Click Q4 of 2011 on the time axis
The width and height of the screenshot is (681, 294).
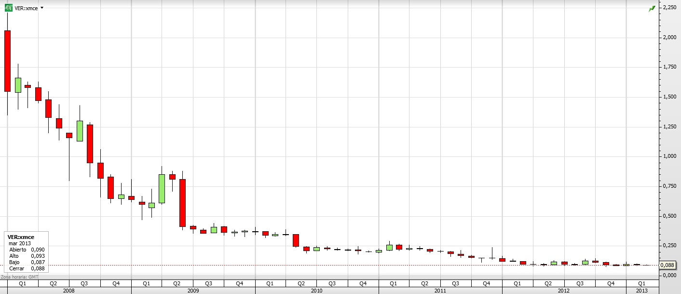click(486, 283)
